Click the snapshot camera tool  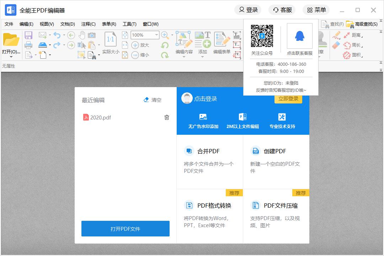(92, 35)
